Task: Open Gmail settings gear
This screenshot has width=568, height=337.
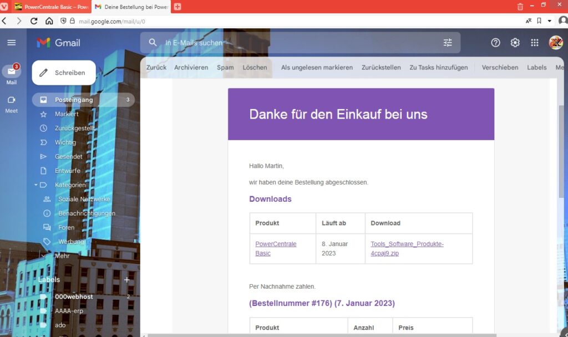Action: coord(515,43)
